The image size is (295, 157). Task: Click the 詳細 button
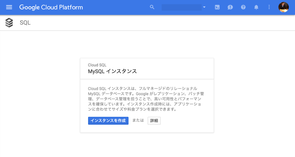tap(154, 121)
